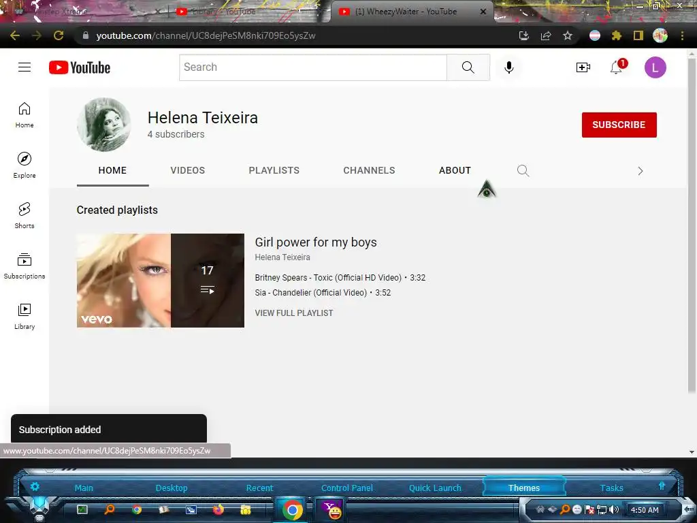Open Shorts in the sidebar
This screenshot has width=697, height=523.
point(25,215)
